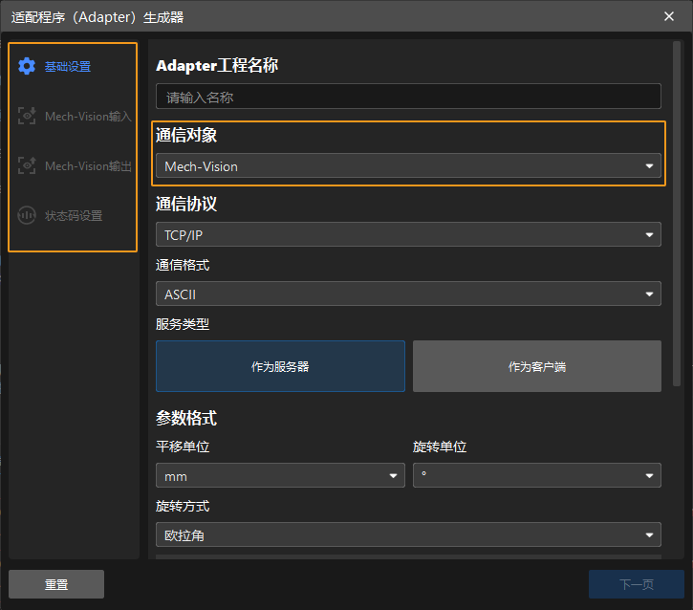
Task: Click the 基础设置 gear icon
Action: (x=27, y=67)
